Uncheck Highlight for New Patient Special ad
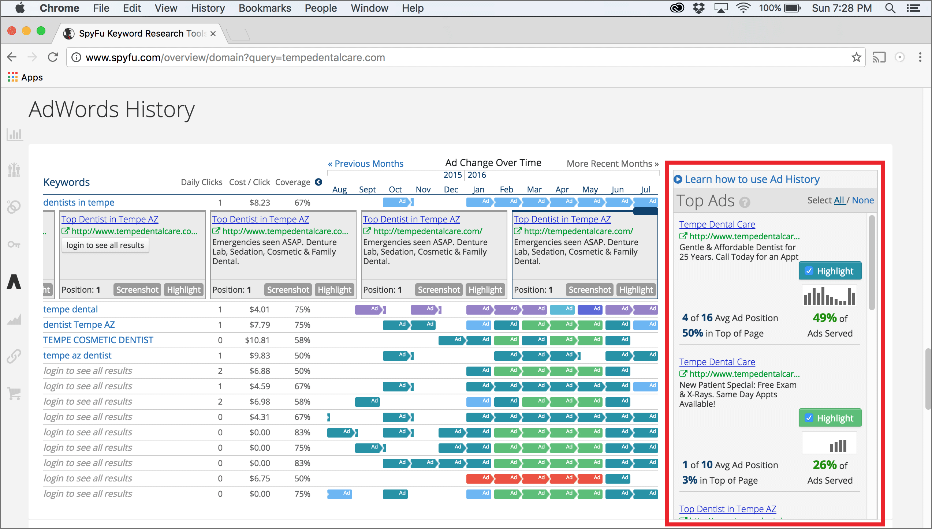 [x=830, y=418]
